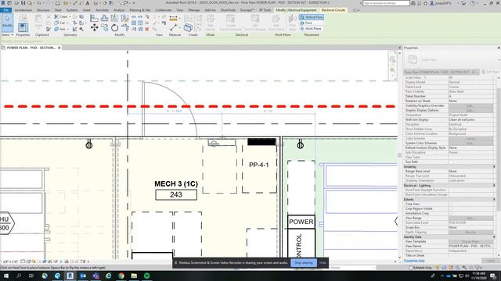
Task: Open file from Quick Access Toolbar
Action: [x=16, y=3]
